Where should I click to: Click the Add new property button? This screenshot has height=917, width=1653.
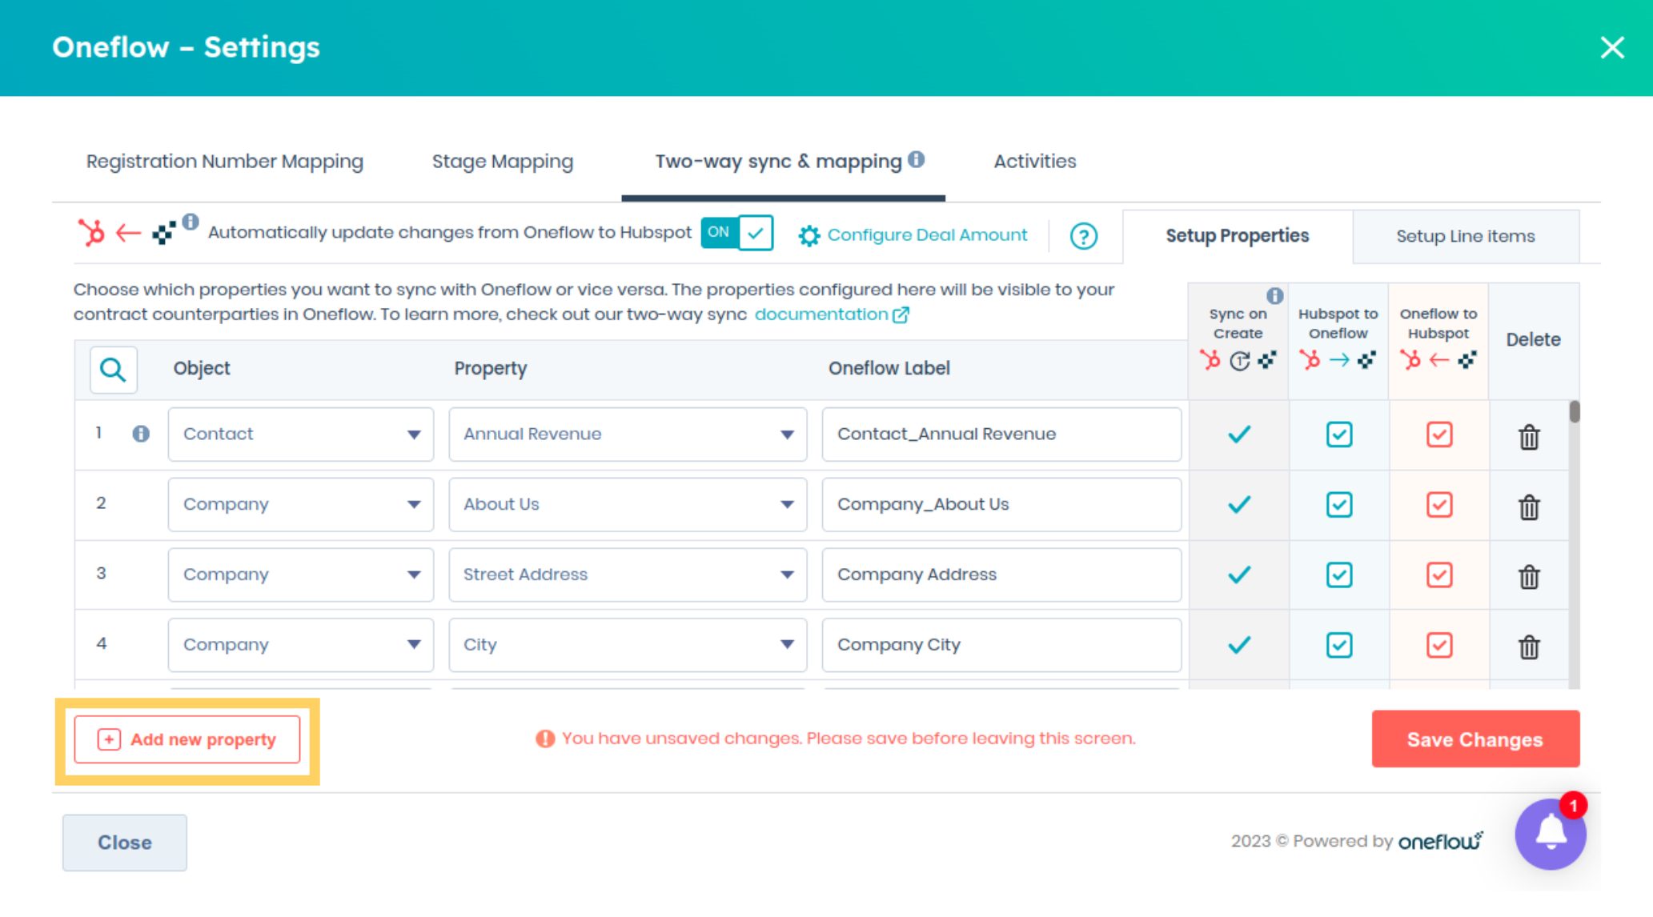(187, 739)
